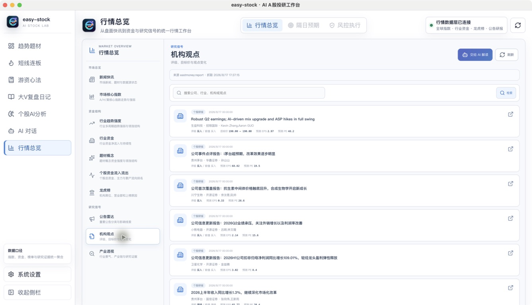Switch to the 隔日预期 top tab

[304, 25]
